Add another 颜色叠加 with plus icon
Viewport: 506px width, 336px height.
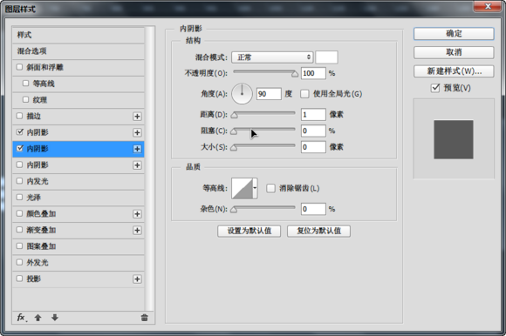click(137, 214)
